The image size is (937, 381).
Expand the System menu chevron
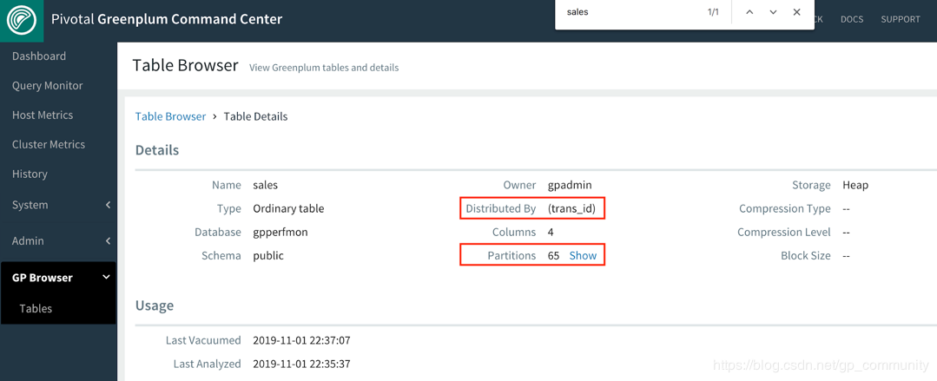(x=109, y=205)
